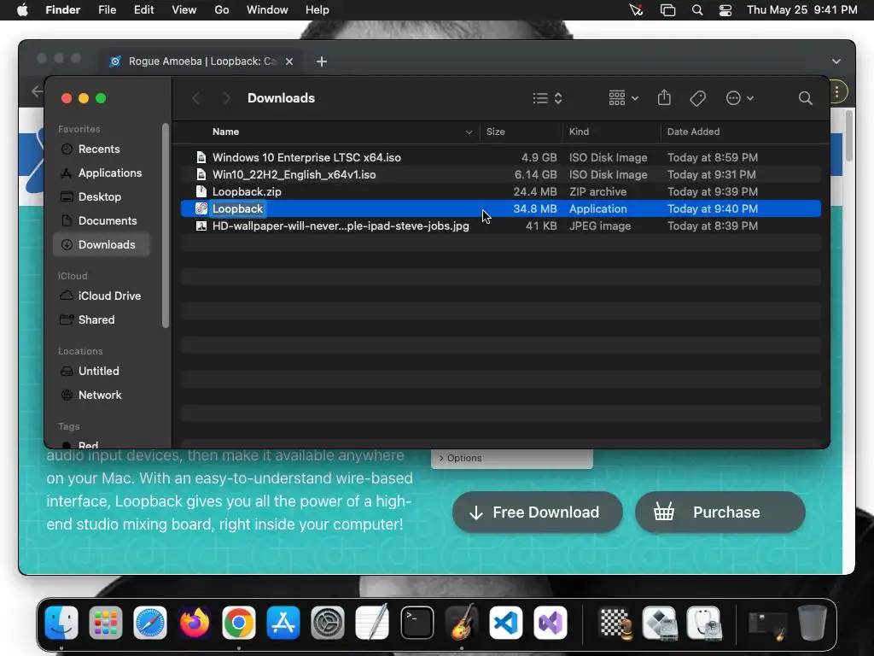874x656 pixels.
Task: Select Documents in the Finder sidebar
Action: tap(102, 221)
